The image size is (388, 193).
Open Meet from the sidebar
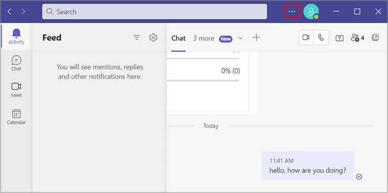click(17, 90)
